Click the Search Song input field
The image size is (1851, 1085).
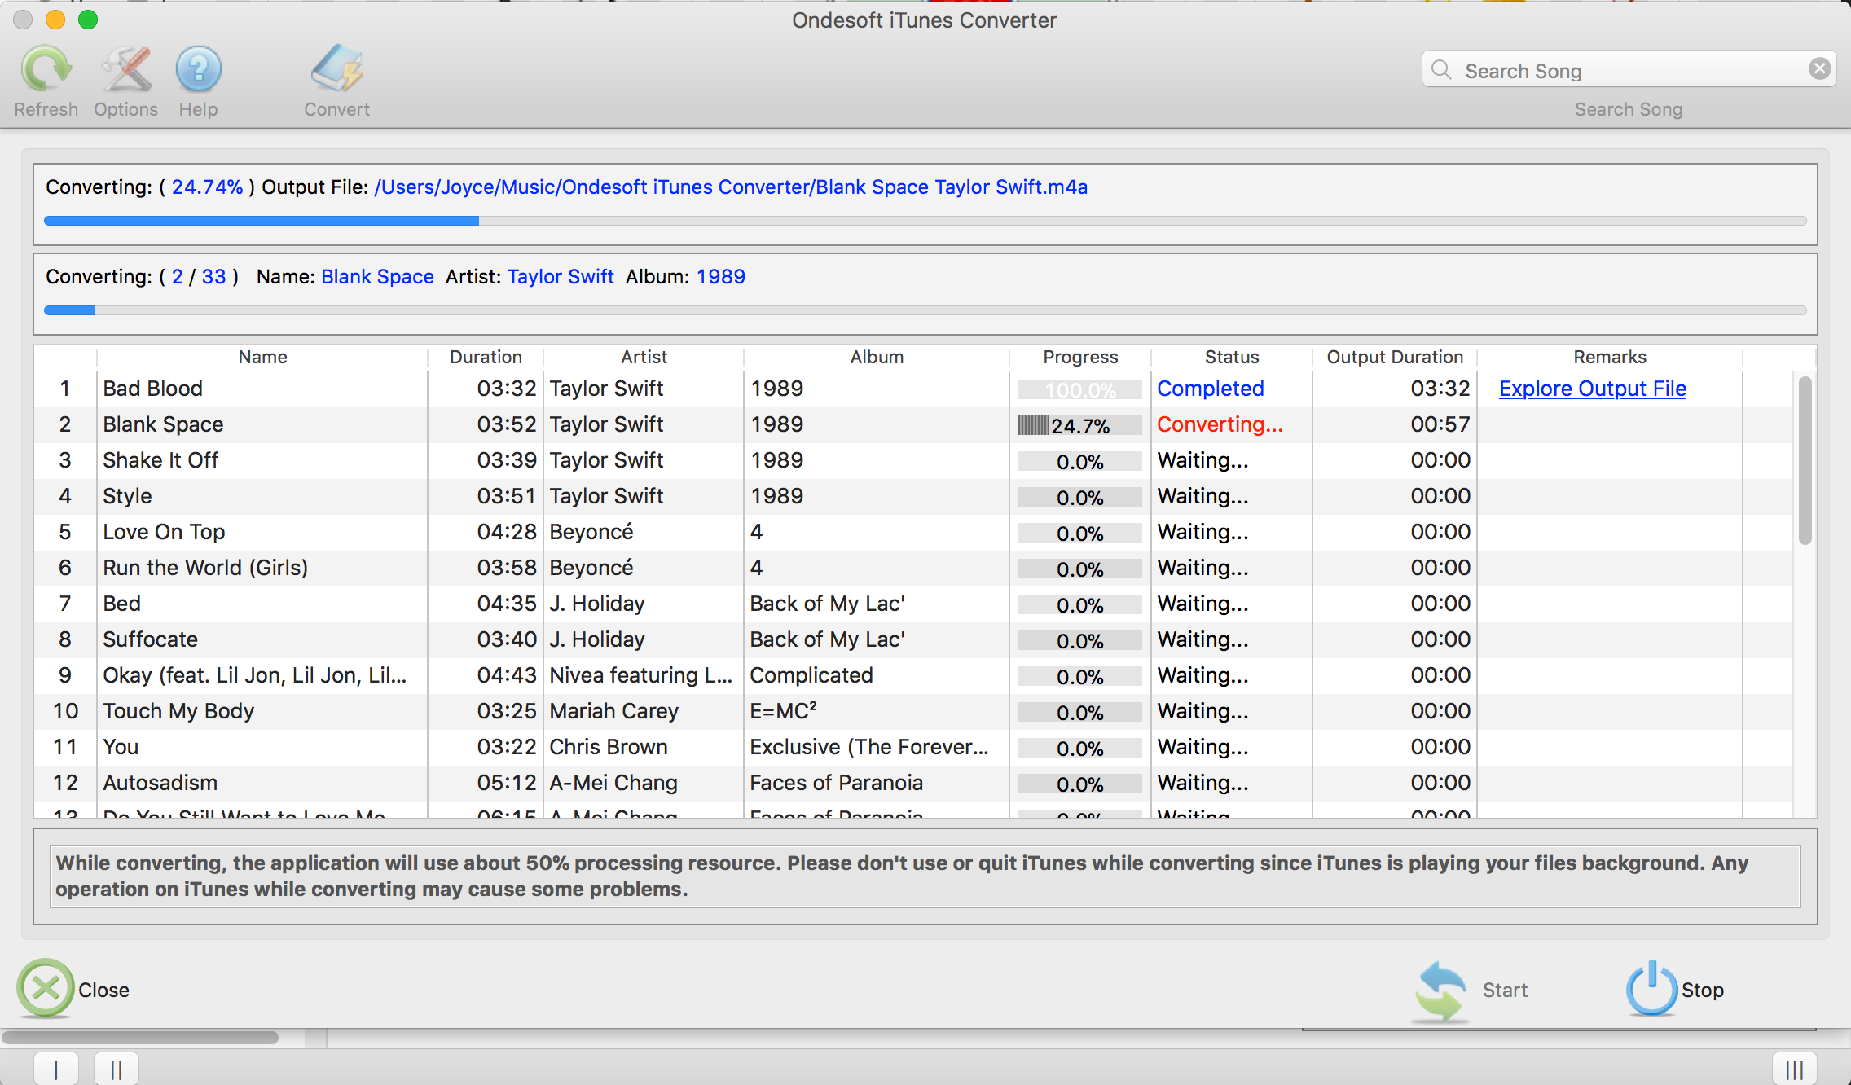pos(1628,70)
